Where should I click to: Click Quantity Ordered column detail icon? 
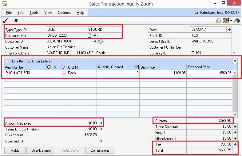(137, 67)
